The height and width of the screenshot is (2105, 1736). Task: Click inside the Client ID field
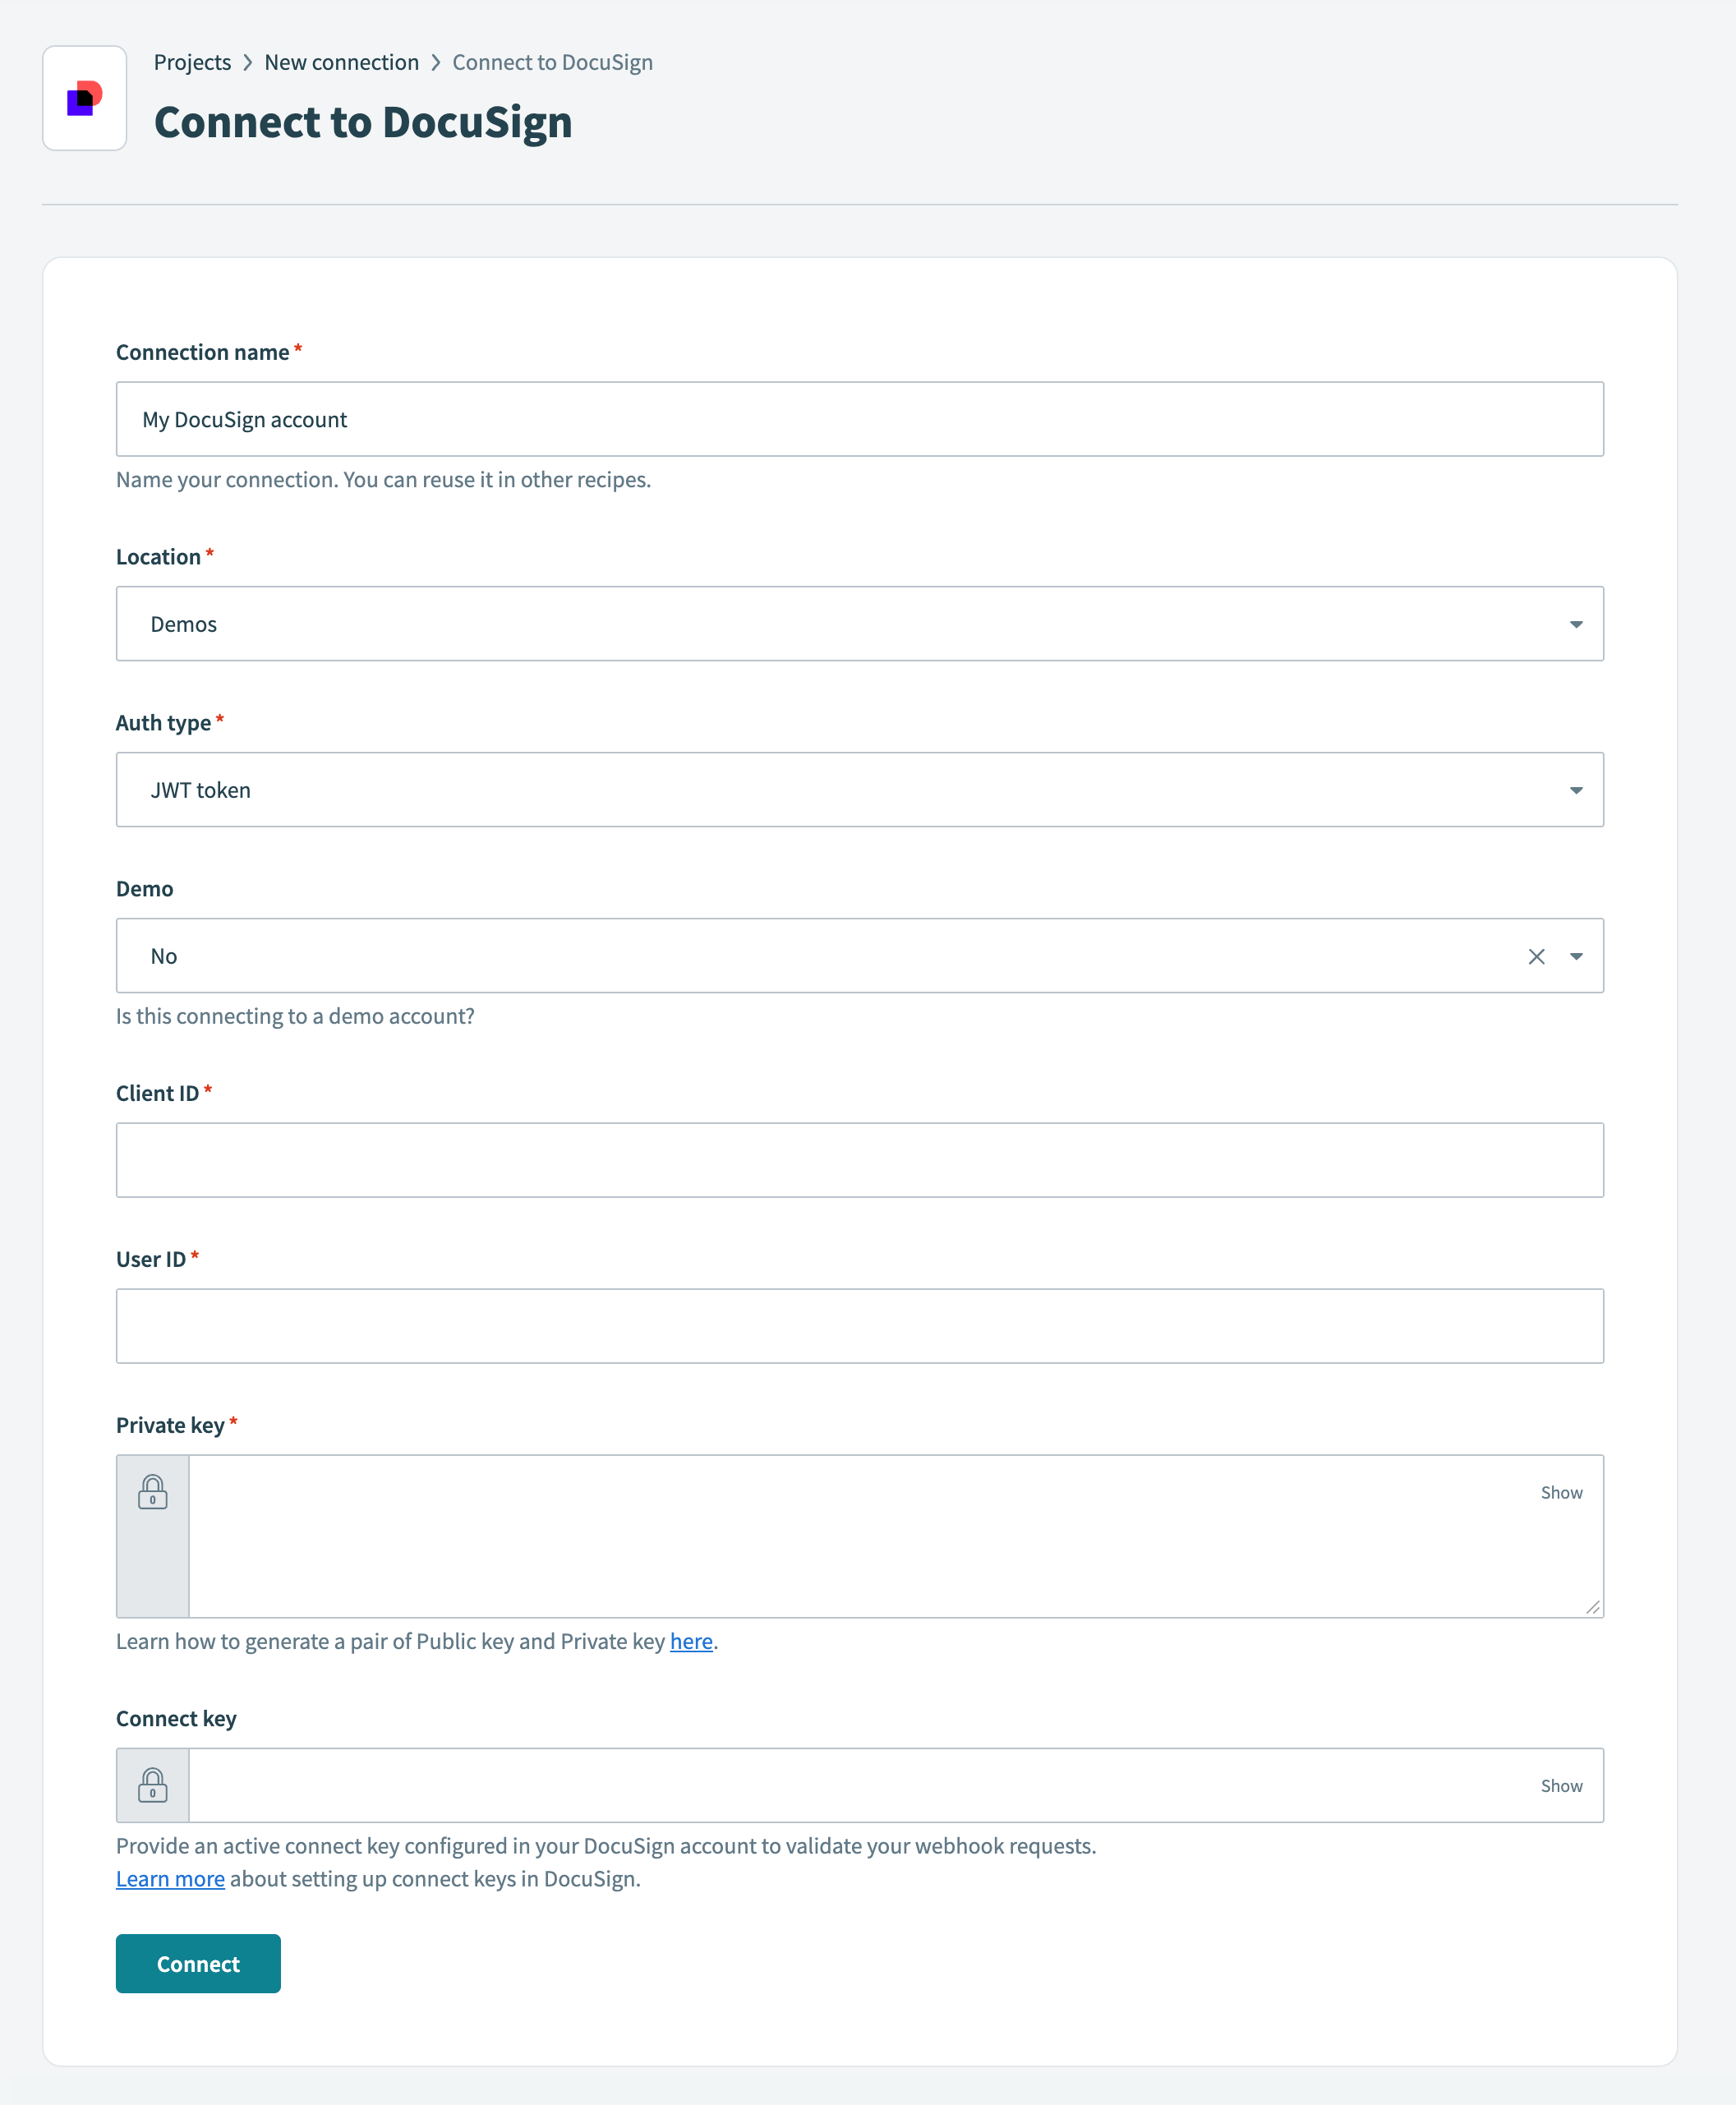860,1159
